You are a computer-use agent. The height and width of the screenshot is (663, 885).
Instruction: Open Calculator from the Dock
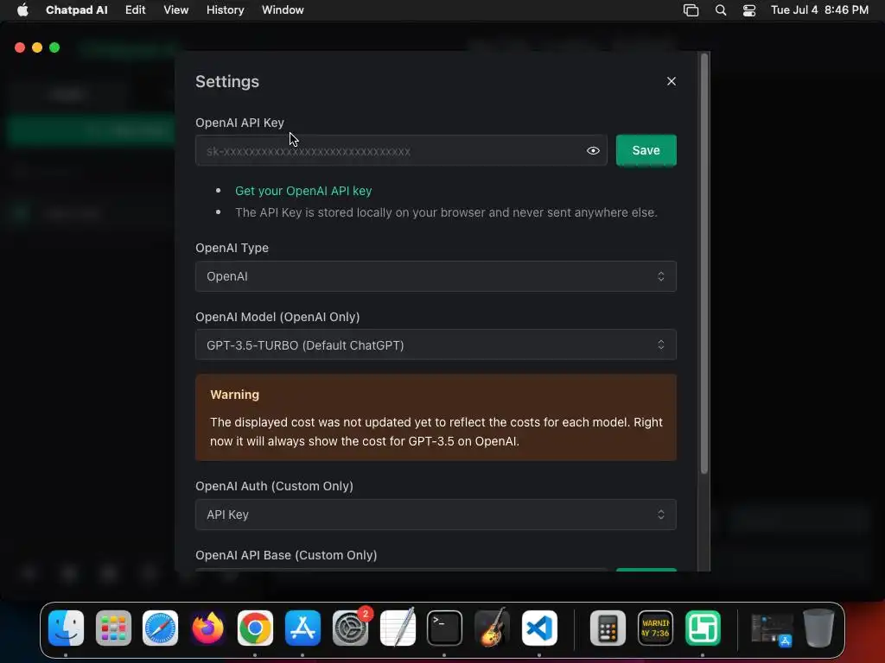coord(608,628)
